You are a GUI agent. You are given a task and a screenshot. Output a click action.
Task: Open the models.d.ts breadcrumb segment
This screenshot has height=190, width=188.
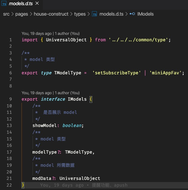click(x=111, y=14)
